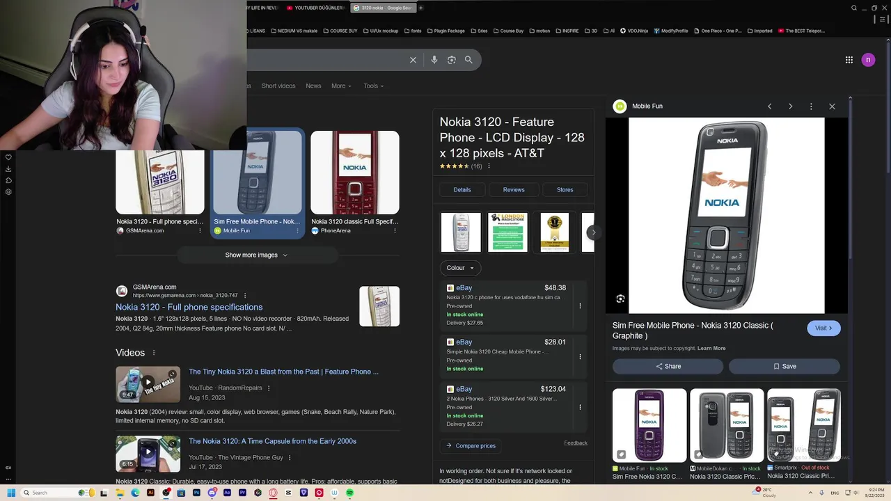Expand the Tools dropdown
The image size is (891, 501).
pos(373,86)
